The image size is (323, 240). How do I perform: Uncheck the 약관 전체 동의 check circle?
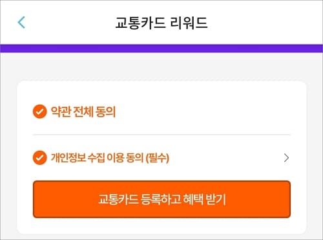click(x=39, y=111)
